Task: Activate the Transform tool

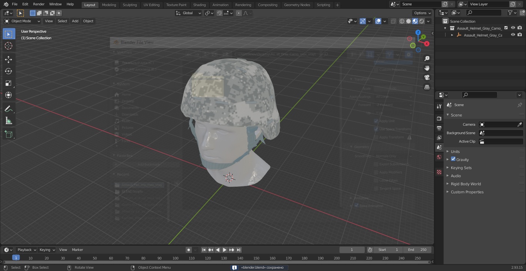Action: 8,95
